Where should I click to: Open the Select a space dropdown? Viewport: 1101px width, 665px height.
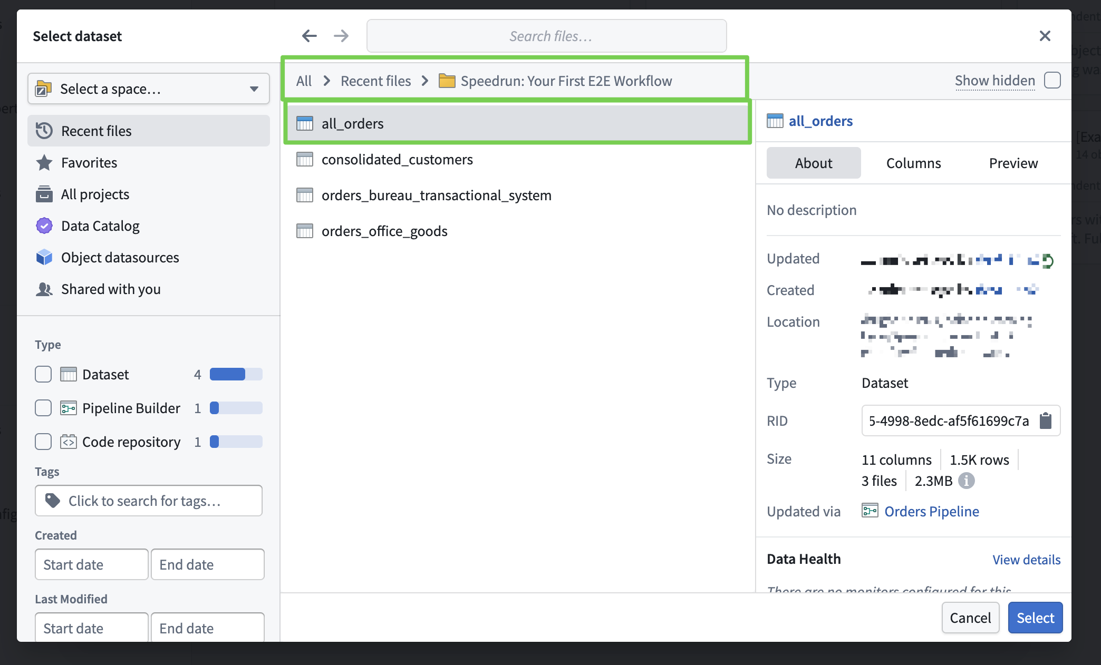[148, 89]
